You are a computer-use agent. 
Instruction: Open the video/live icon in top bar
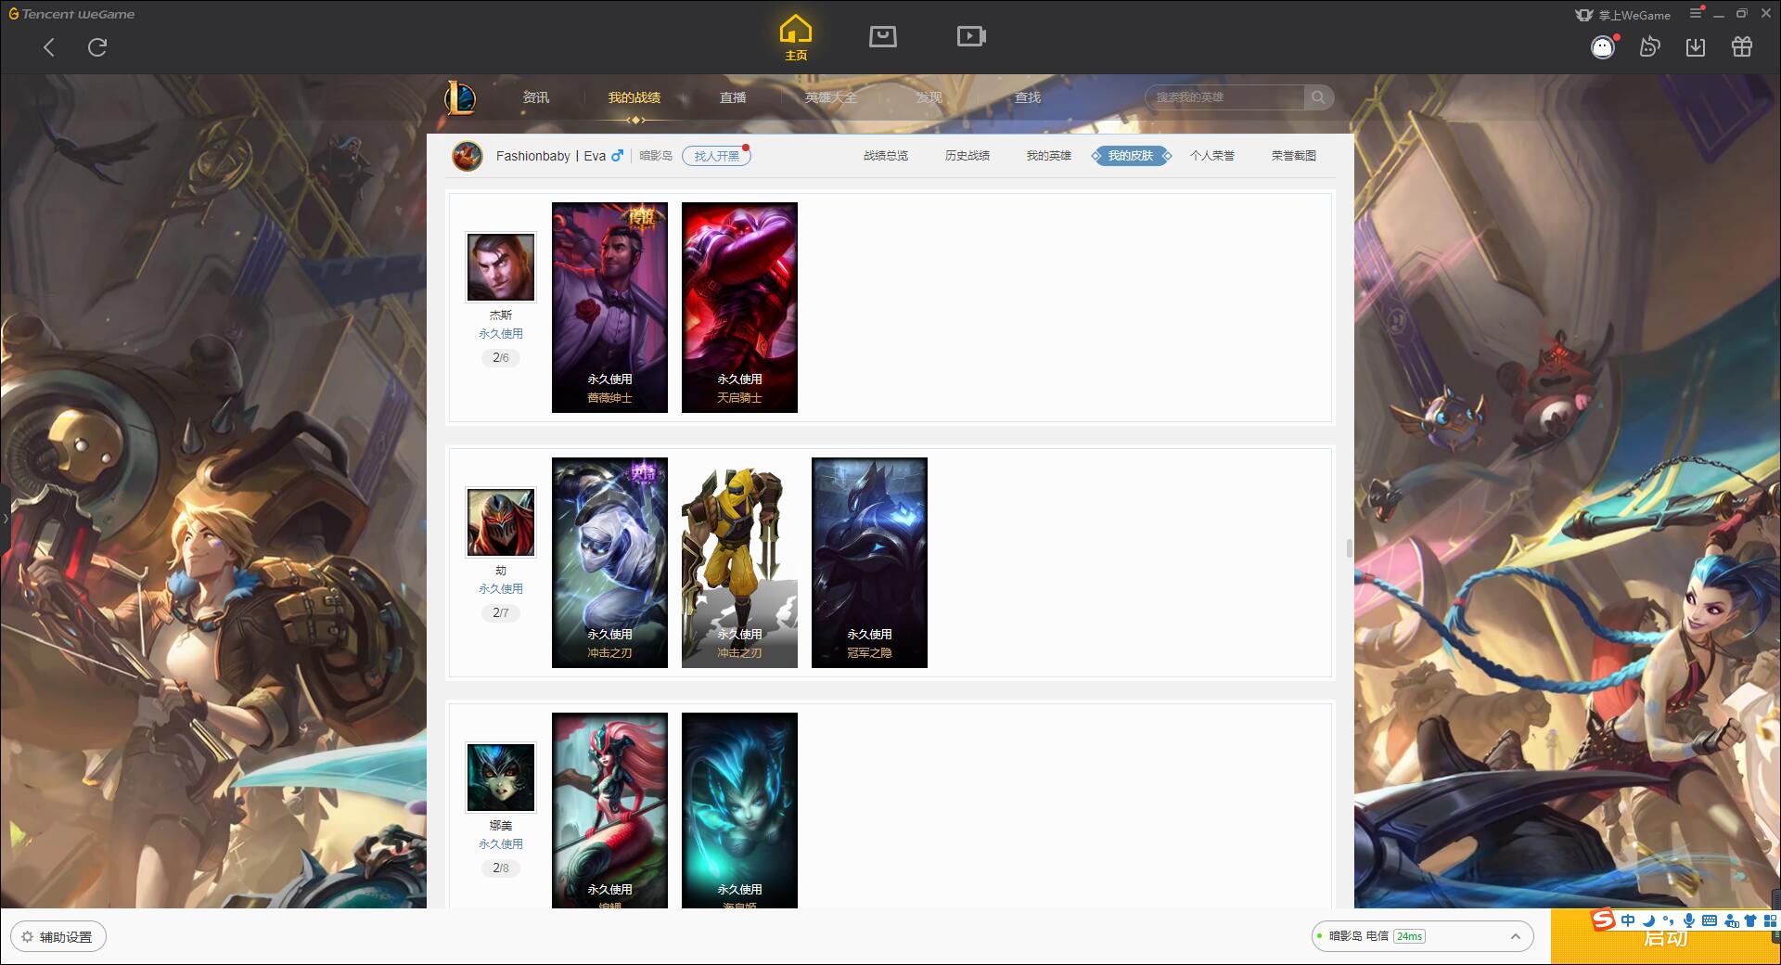(x=971, y=36)
